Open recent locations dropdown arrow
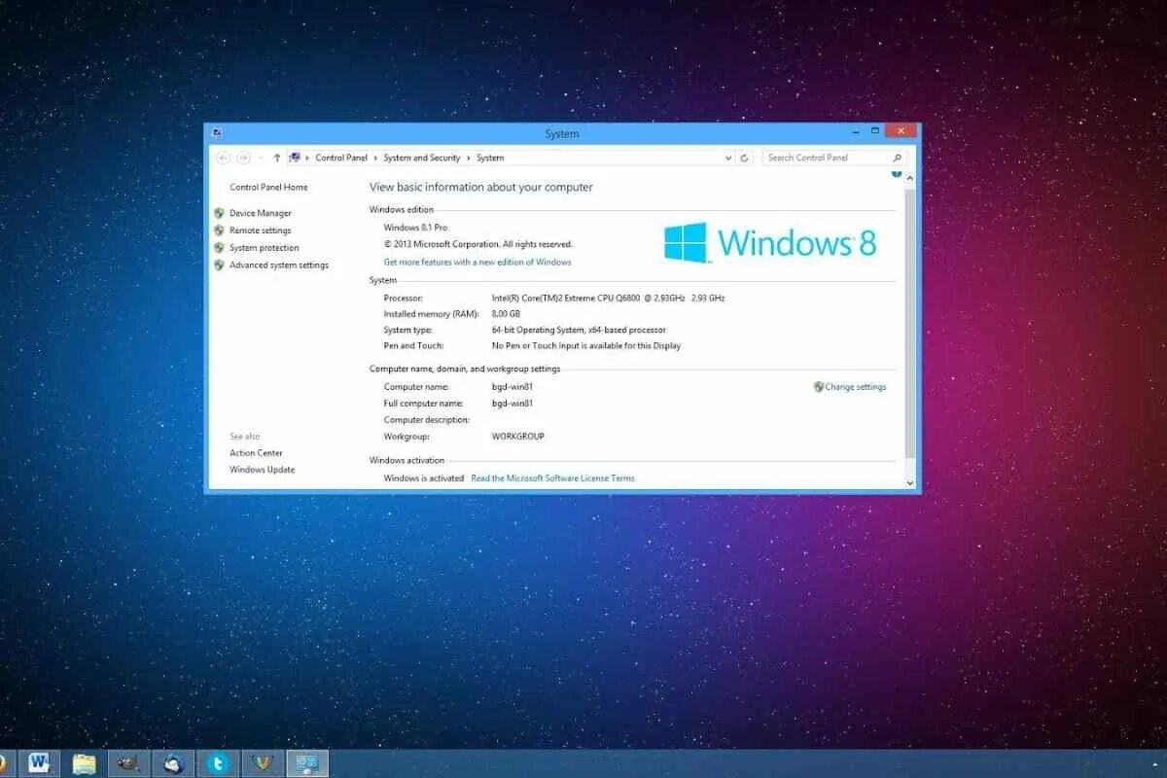 (x=261, y=158)
